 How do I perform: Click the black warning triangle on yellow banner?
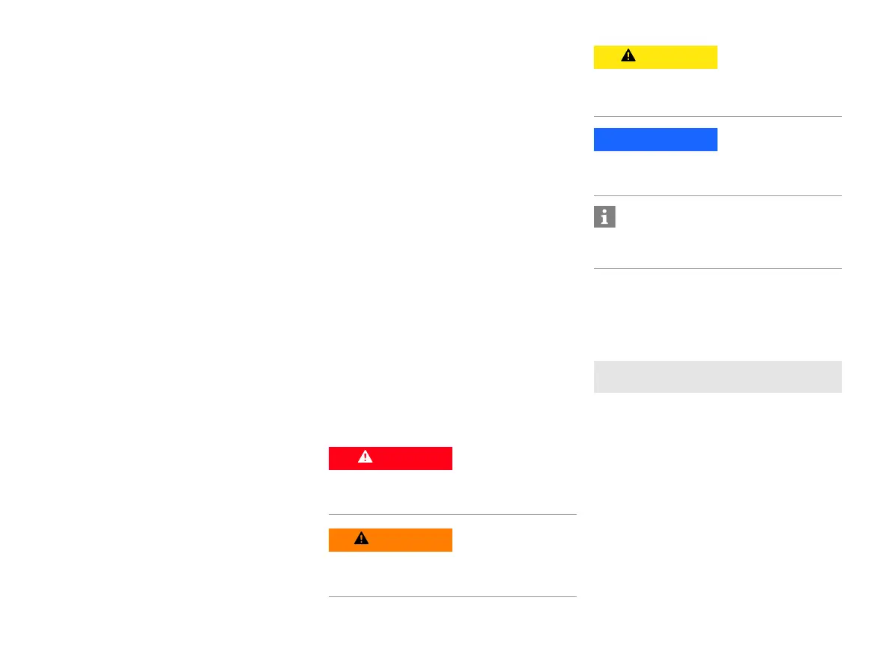pos(628,55)
